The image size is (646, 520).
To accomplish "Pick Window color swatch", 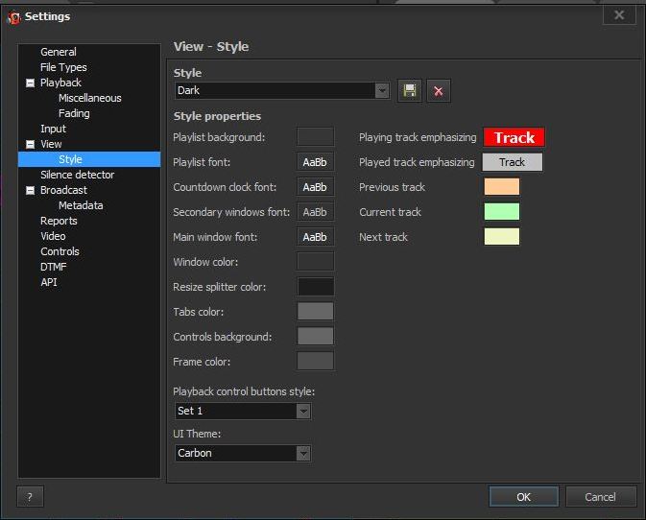I will [315, 262].
